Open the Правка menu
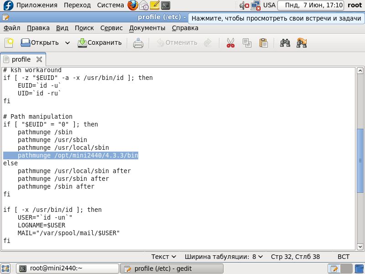 pos(38,28)
